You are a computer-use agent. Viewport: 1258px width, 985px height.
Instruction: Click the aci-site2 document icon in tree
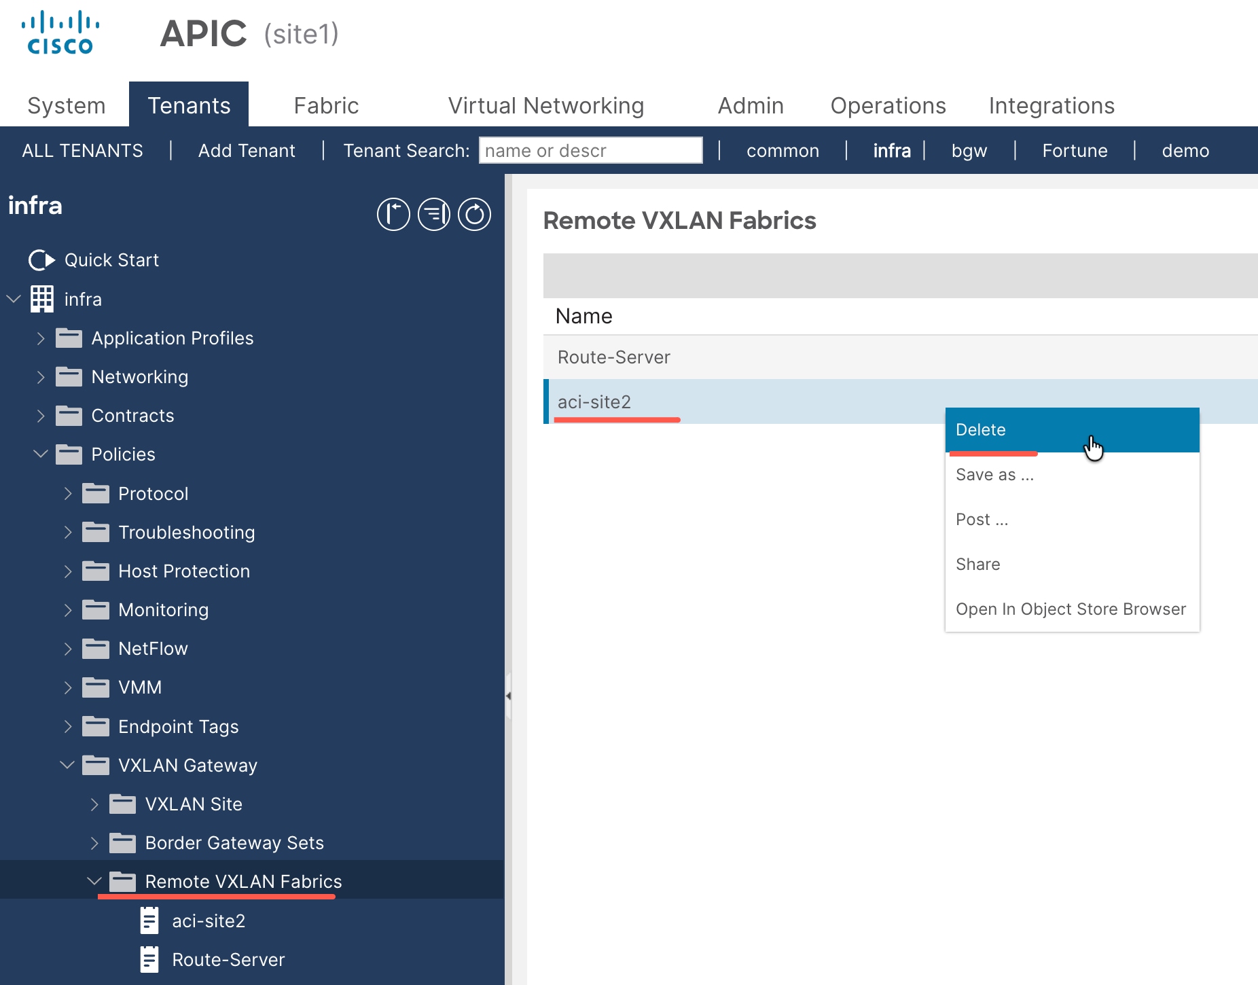click(x=149, y=920)
